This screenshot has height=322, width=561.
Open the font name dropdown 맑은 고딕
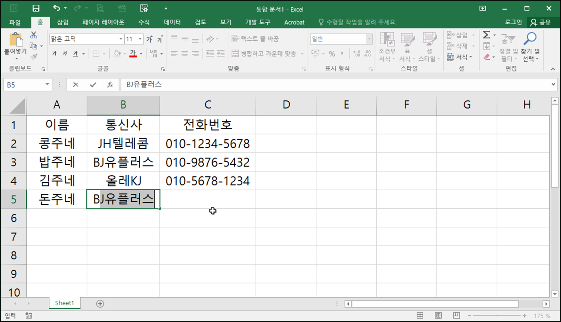tap(121, 39)
